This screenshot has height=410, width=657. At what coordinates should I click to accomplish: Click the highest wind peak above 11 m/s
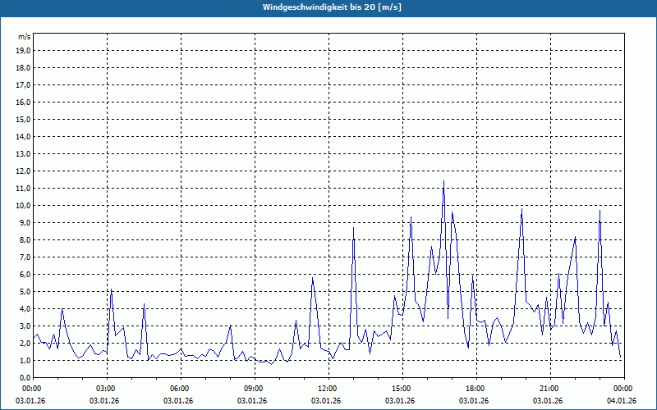click(x=443, y=182)
